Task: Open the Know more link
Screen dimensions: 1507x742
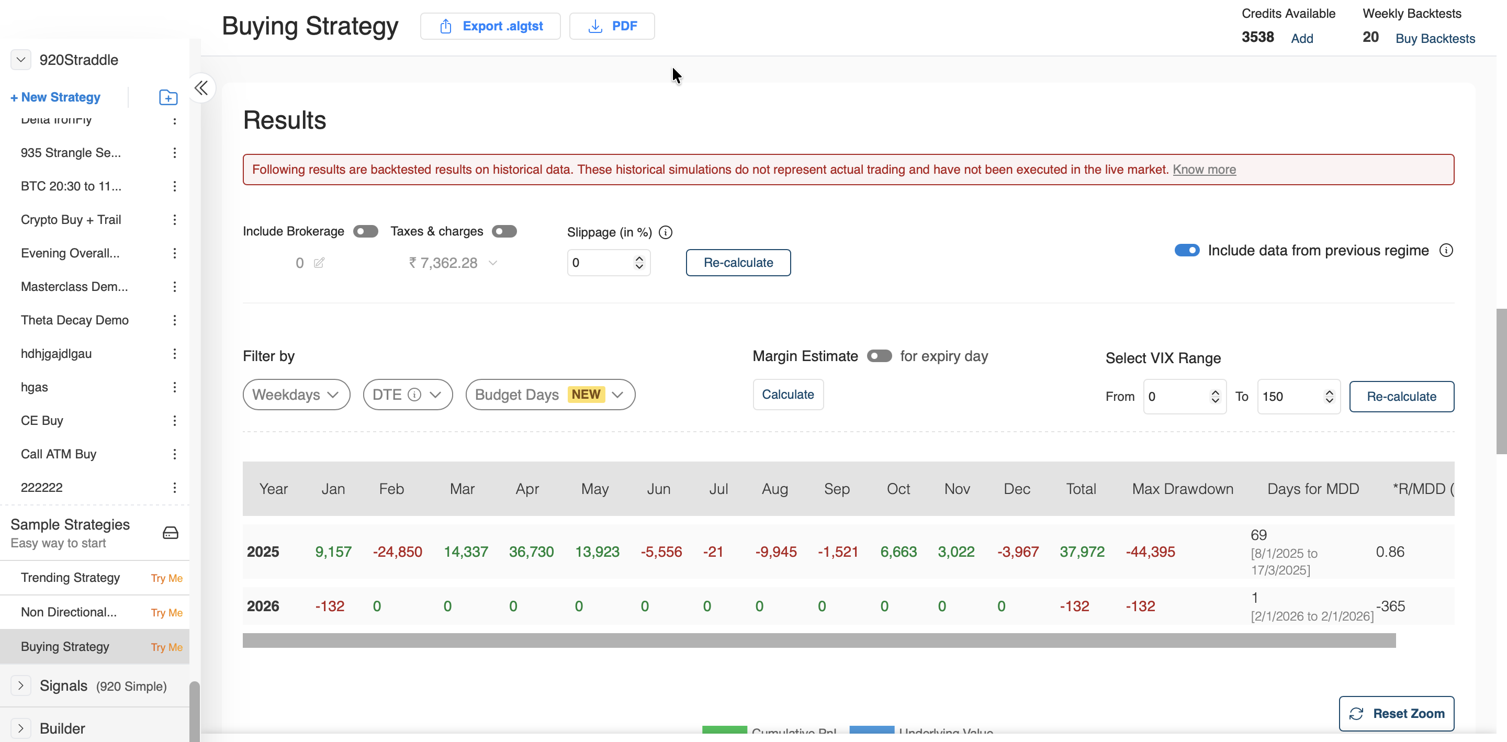Action: [1204, 170]
